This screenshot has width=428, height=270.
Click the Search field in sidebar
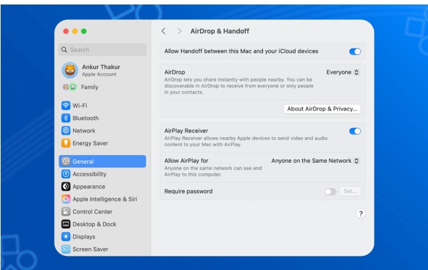pyautogui.click(x=103, y=49)
